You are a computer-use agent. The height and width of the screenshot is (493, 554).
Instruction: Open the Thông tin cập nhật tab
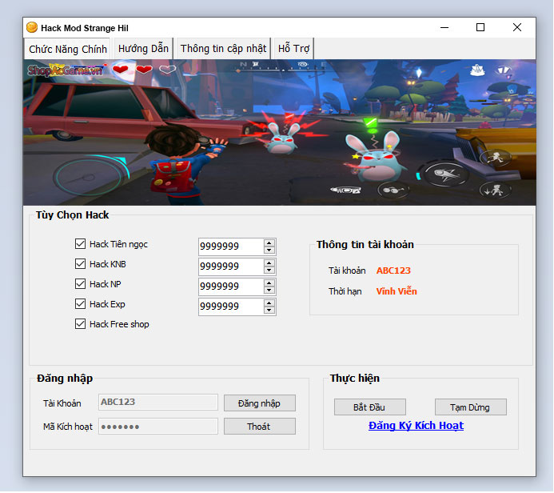point(223,49)
